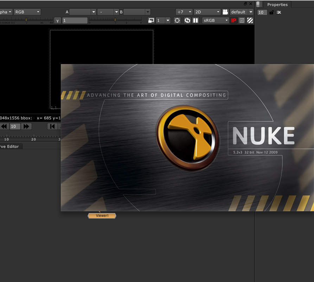Jump to first frame button

click(x=52, y=126)
